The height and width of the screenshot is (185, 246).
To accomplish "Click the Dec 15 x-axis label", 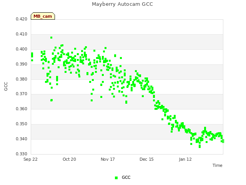I will click(146, 159).
